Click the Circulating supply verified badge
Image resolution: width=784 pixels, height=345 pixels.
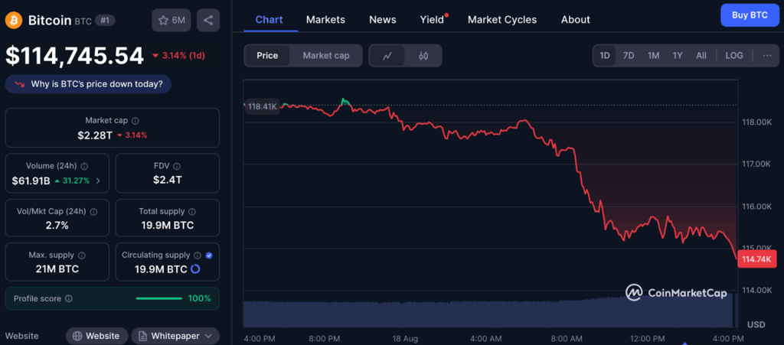pos(209,255)
